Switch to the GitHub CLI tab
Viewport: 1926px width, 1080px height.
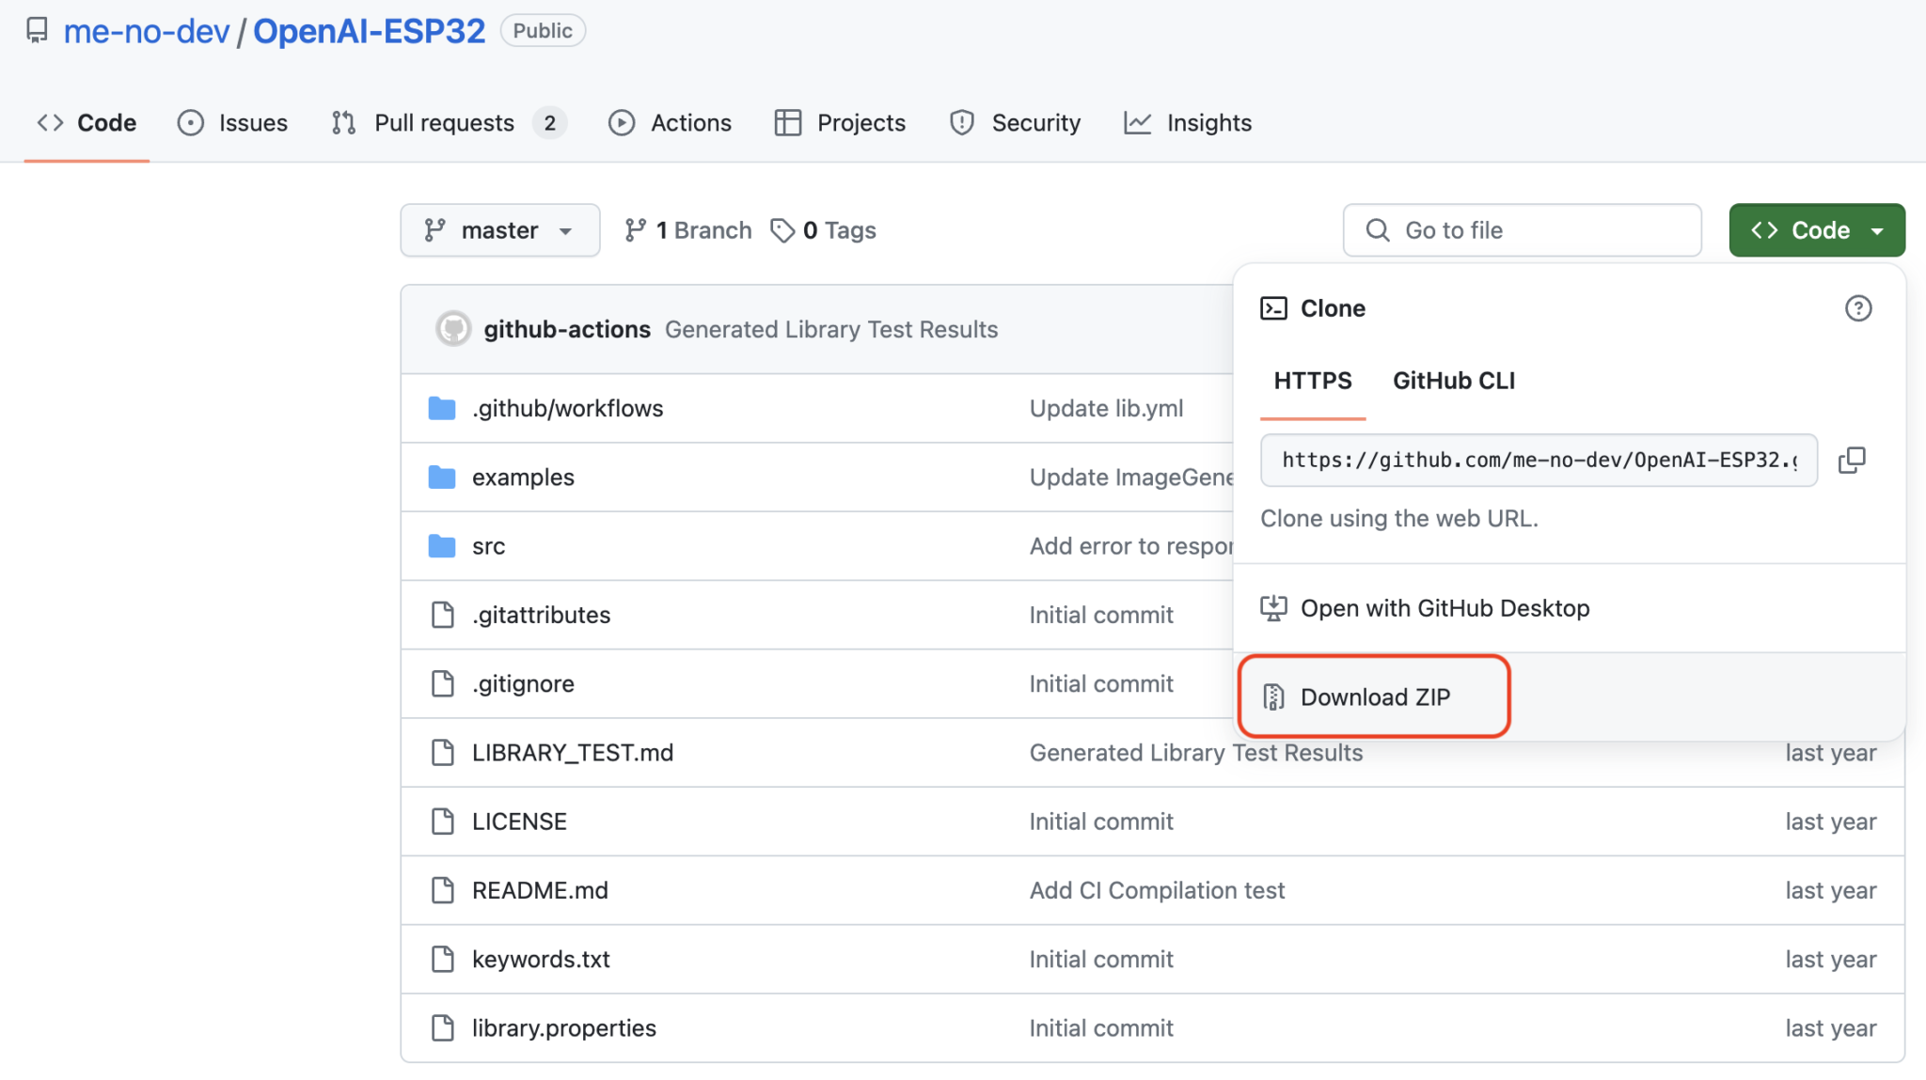[x=1453, y=381]
